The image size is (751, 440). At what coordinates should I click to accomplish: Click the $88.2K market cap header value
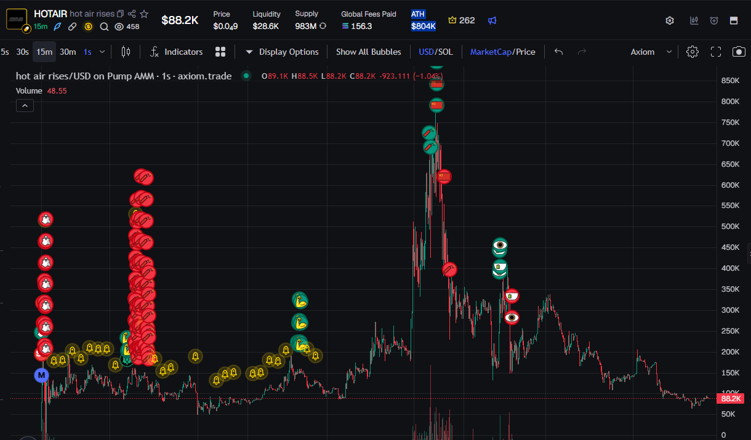(180, 20)
